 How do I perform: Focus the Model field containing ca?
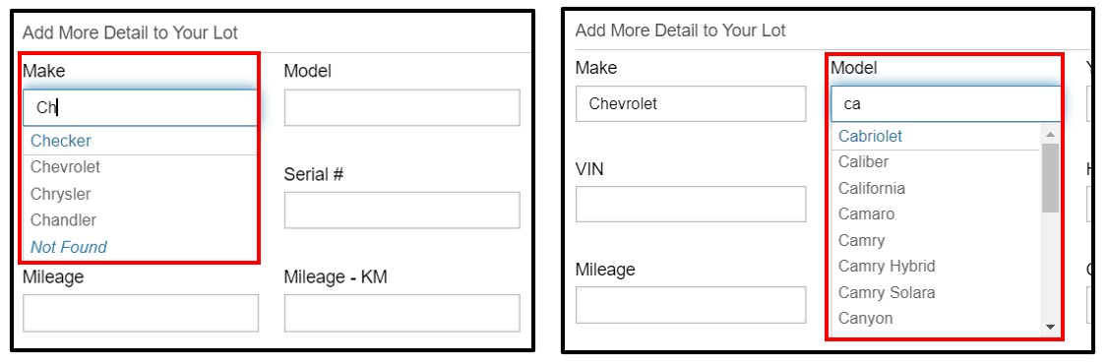point(946,103)
